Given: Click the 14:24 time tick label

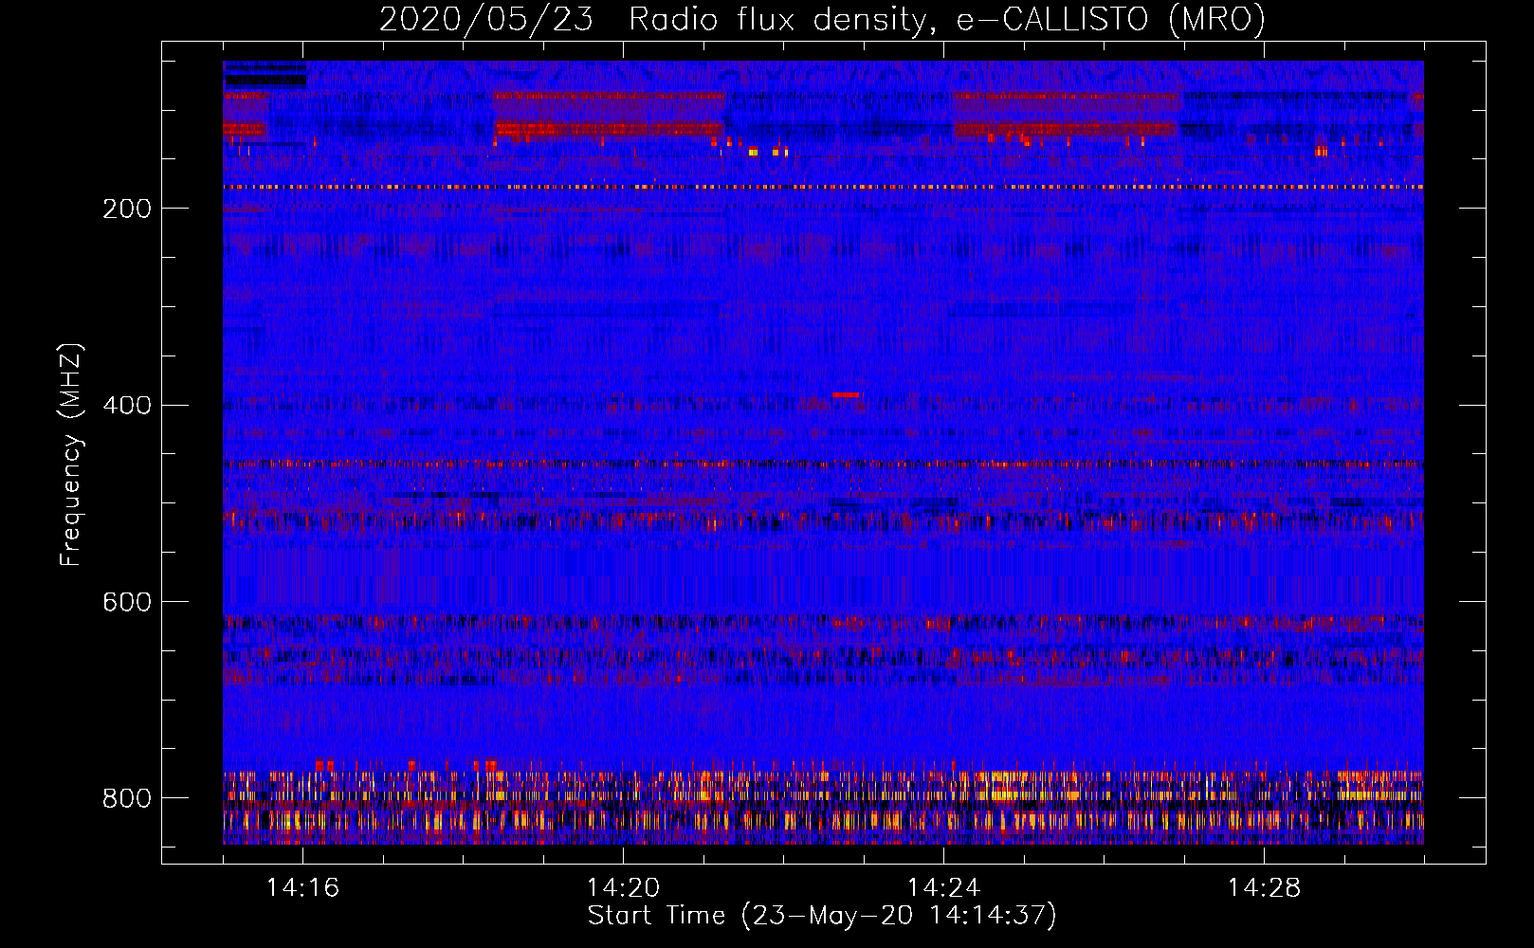Looking at the screenshot, I should pos(944,888).
